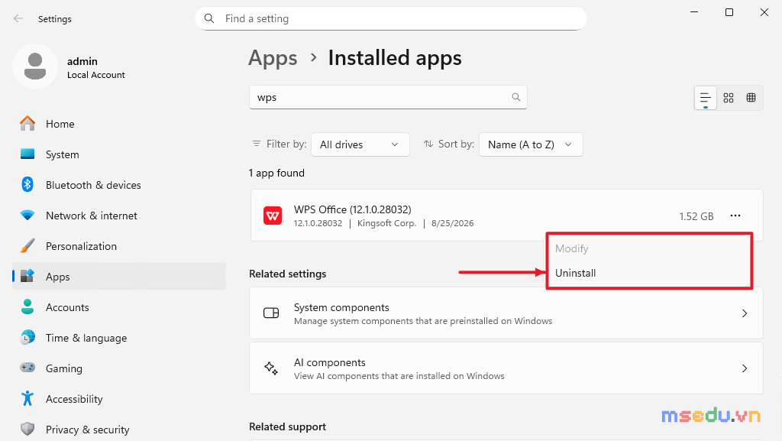The image size is (782, 441).
Task: Switch to list view layout
Action: 705,98
